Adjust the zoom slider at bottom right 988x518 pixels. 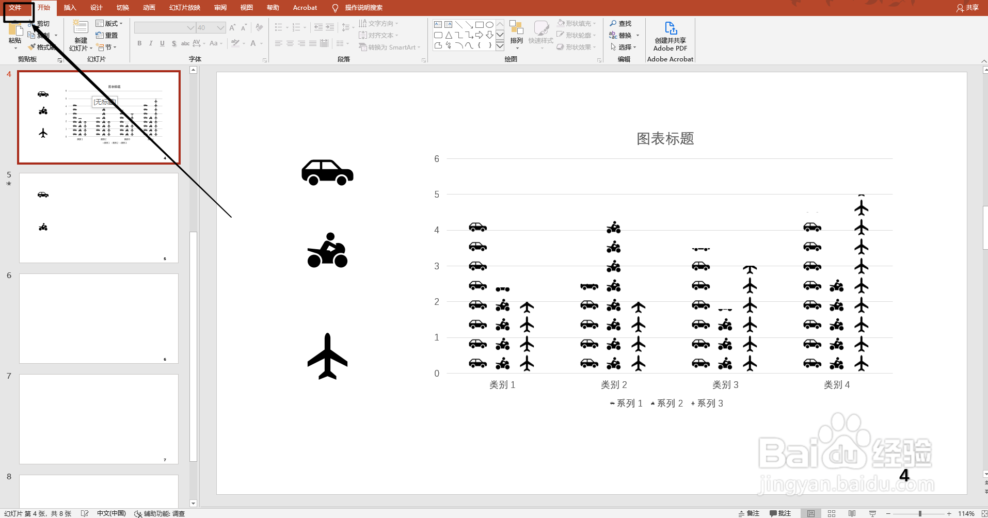point(919,513)
